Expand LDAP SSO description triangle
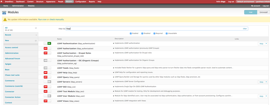 pos(114,86)
